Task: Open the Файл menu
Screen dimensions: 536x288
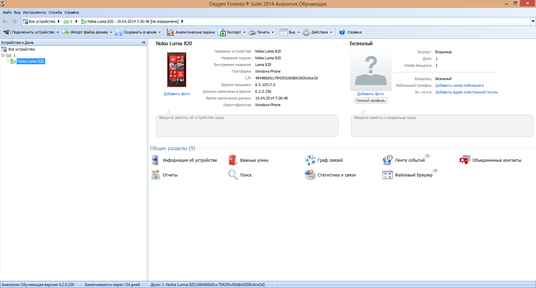Action: pyautogui.click(x=7, y=12)
